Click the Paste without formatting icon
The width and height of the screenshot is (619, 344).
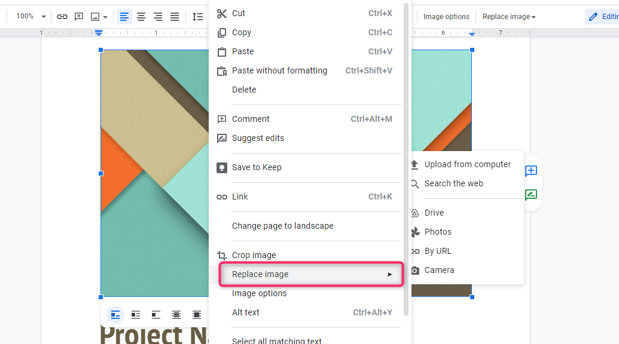(x=222, y=71)
